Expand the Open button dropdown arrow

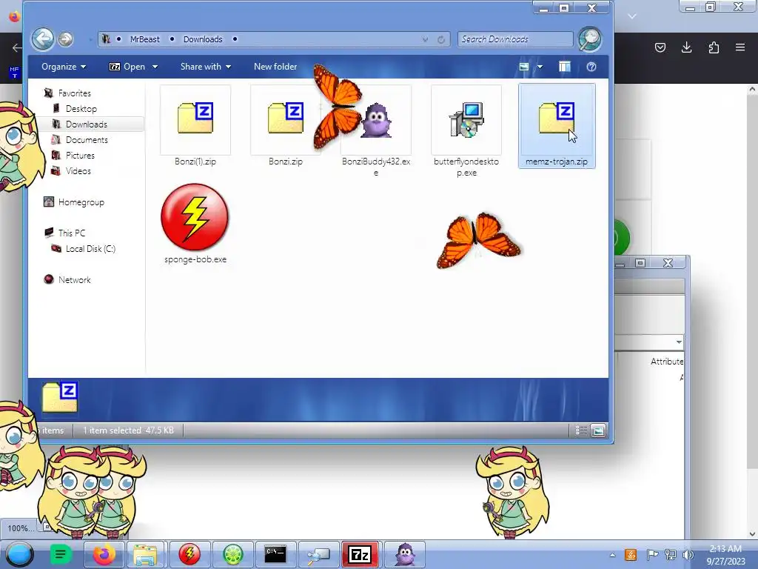pos(155,67)
